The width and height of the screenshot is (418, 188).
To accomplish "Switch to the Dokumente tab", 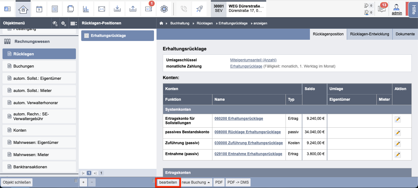I will click(x=405, y=34).
